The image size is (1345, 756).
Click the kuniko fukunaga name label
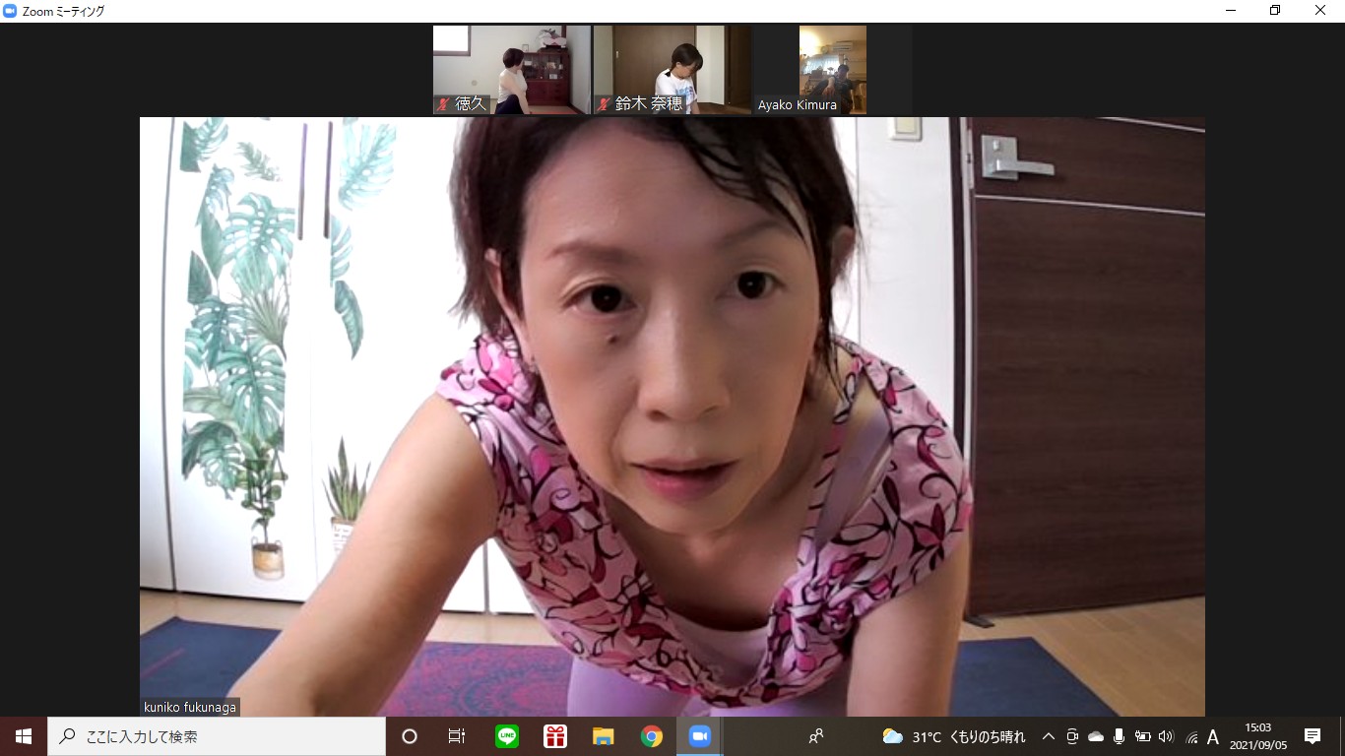tap(190, 707)
